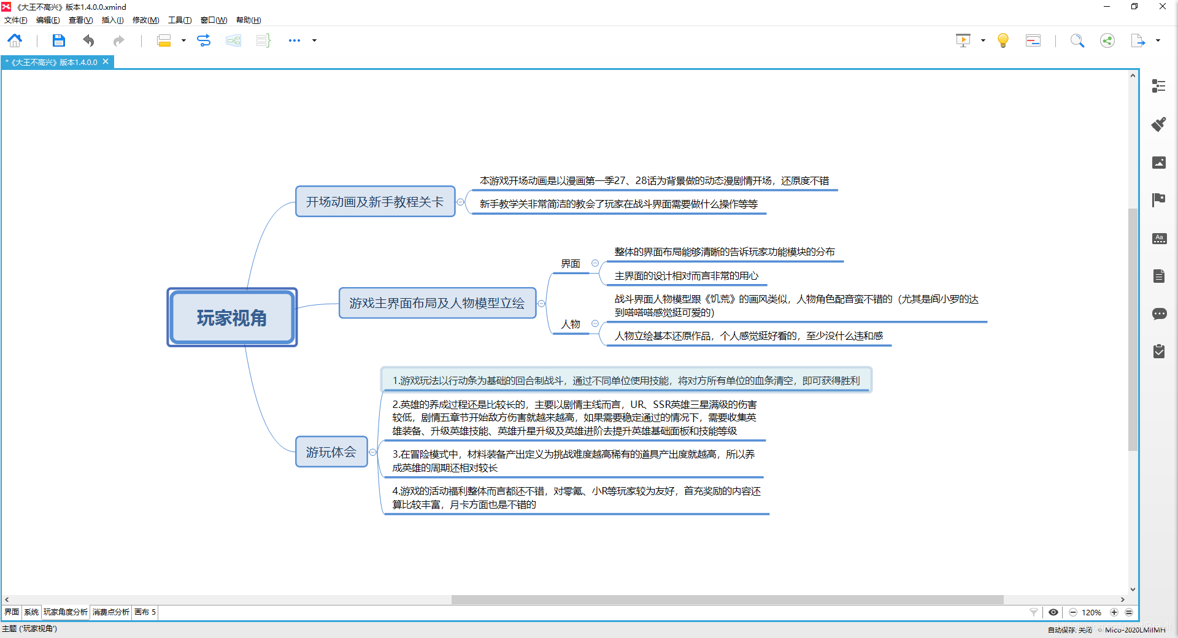Open brainstorming lightbulb mode
The image size is (1178, 638).
1003,40
